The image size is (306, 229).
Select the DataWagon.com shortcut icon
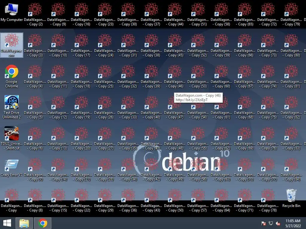[x=12, y=45]
